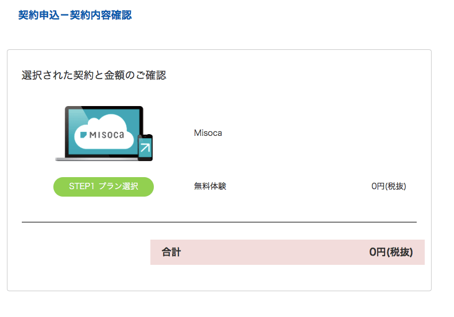Screen dimensions: 454x317
Task: Click the word STEP1 in green button
Action: tap(81, 187)
